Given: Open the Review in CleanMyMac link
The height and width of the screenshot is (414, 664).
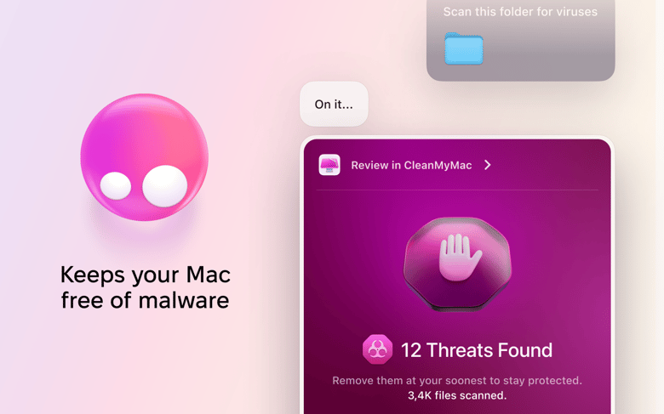Looking at the screenshot, I should click(411, 166).
